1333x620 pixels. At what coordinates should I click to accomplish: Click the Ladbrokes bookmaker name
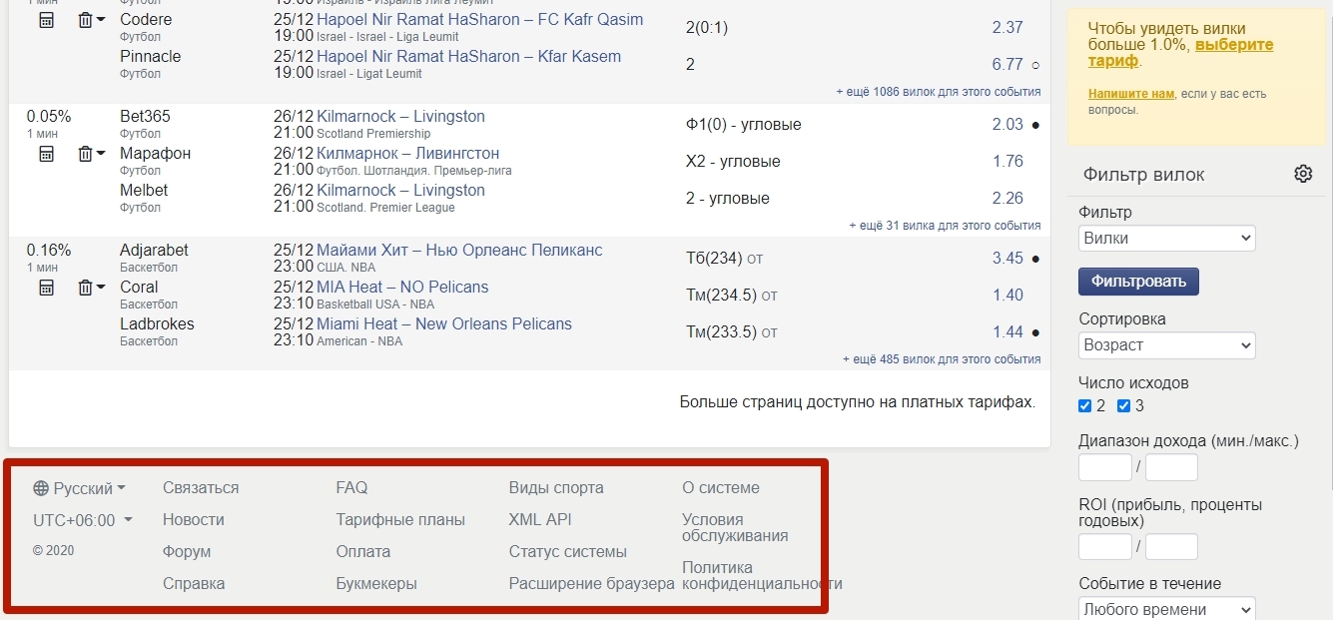pos(157,324)
